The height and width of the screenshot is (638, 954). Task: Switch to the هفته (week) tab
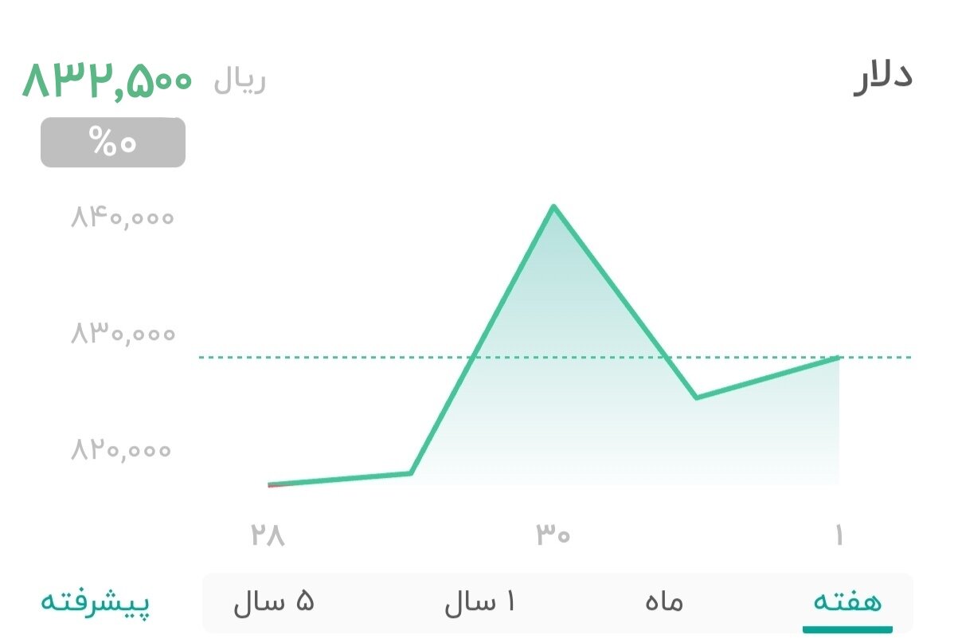pos(847,601)
